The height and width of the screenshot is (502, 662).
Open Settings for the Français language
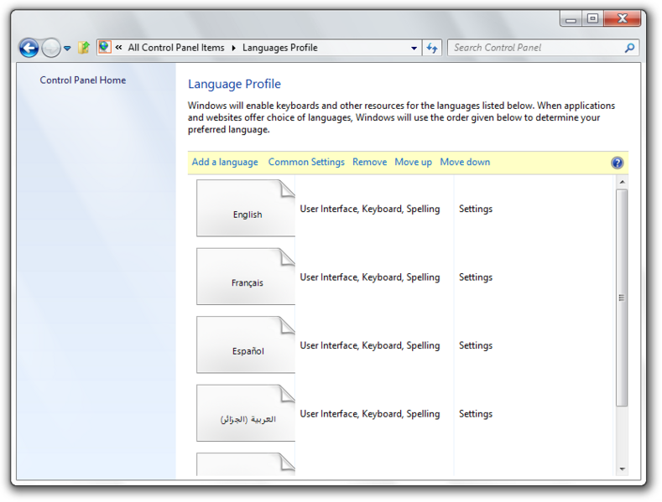(475, 277)
